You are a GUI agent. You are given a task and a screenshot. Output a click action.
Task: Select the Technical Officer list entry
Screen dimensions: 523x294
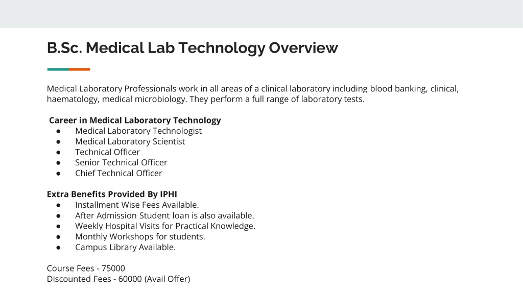click(107, 152)
